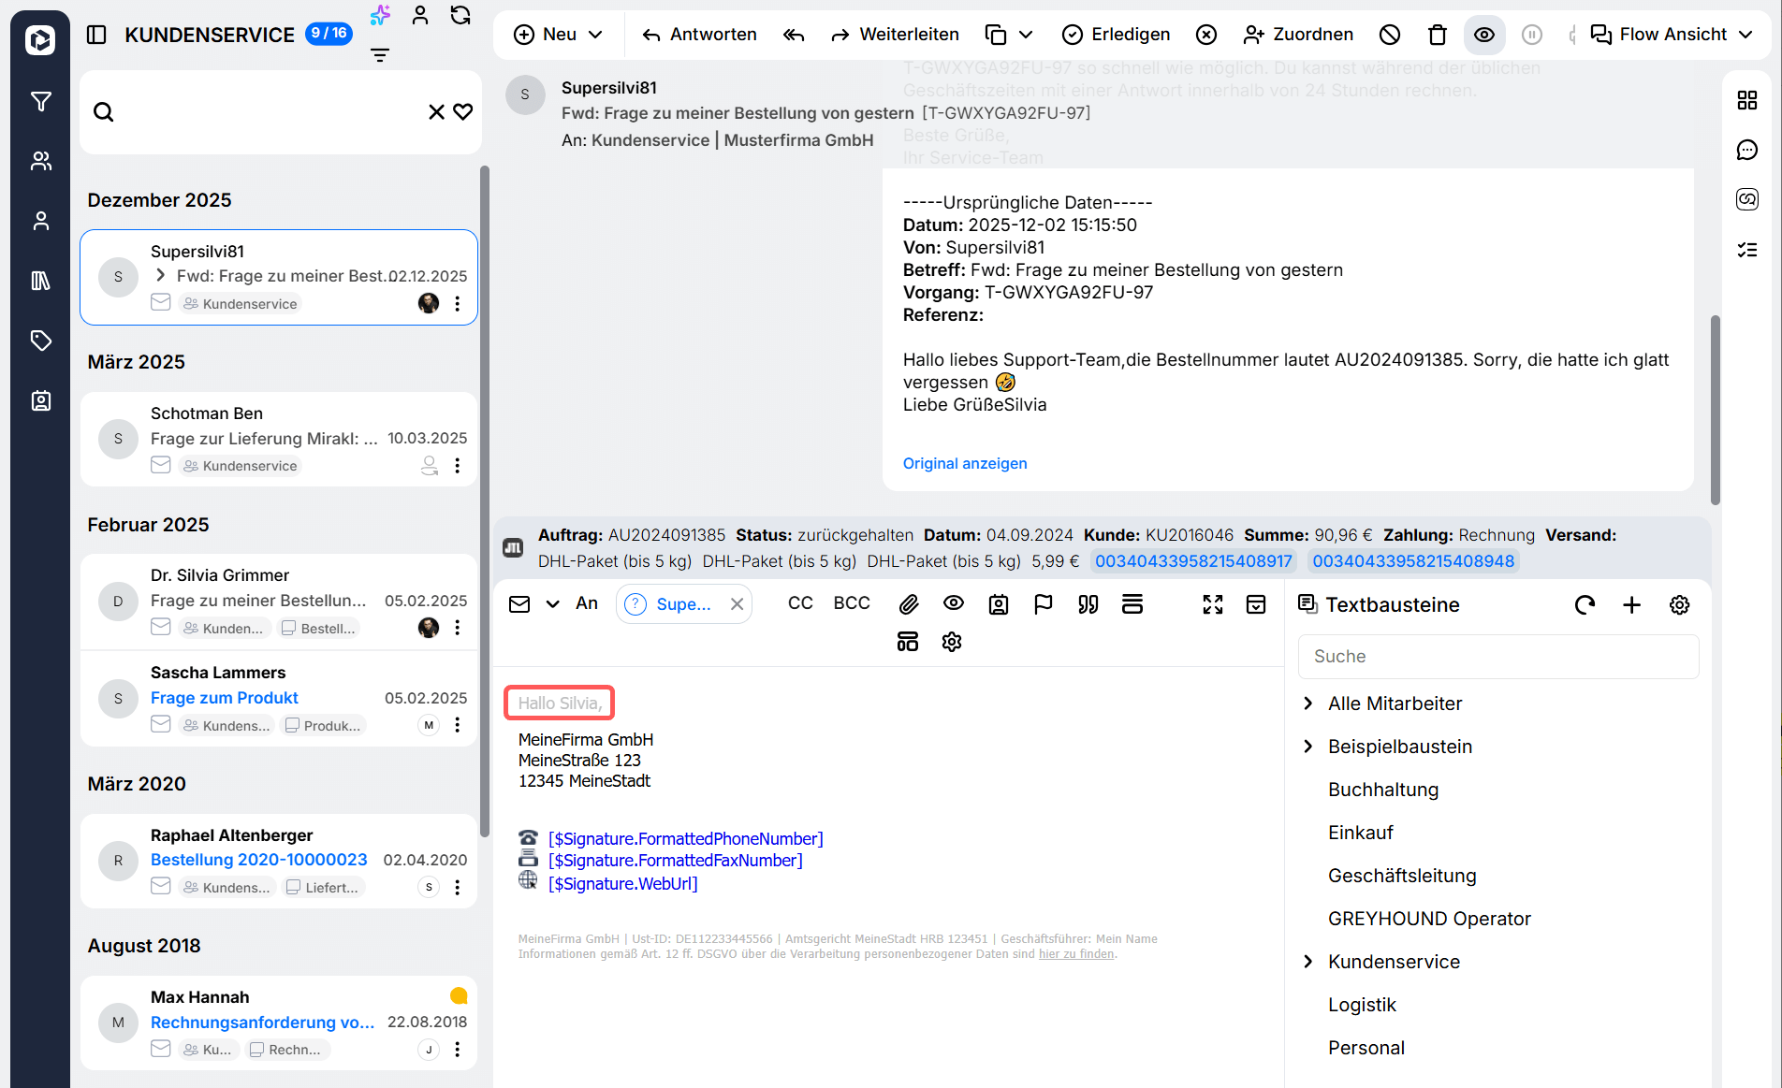This screenshot has height=1088, width=1782.
Task: Click the Original anzeigen link
Action: (964, 463)
